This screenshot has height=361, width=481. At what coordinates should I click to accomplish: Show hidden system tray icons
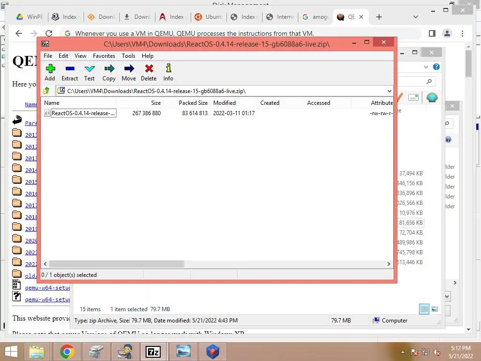[403, 352]
